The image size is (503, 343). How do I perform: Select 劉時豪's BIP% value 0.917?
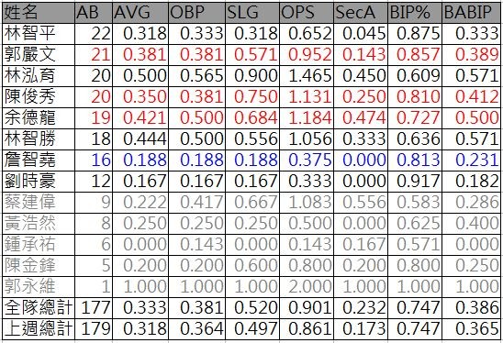pyautogui.click(x=415, y=181)
